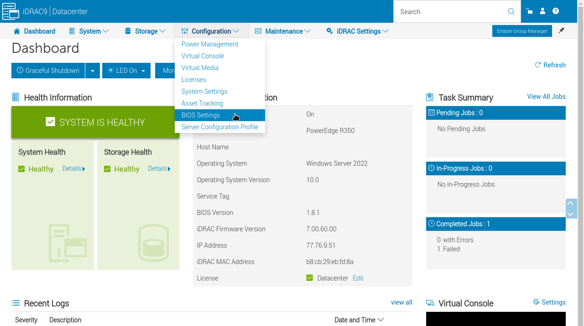Open the view all logs link
Screen dimensions: 584x326
click(x=401, y=302)
